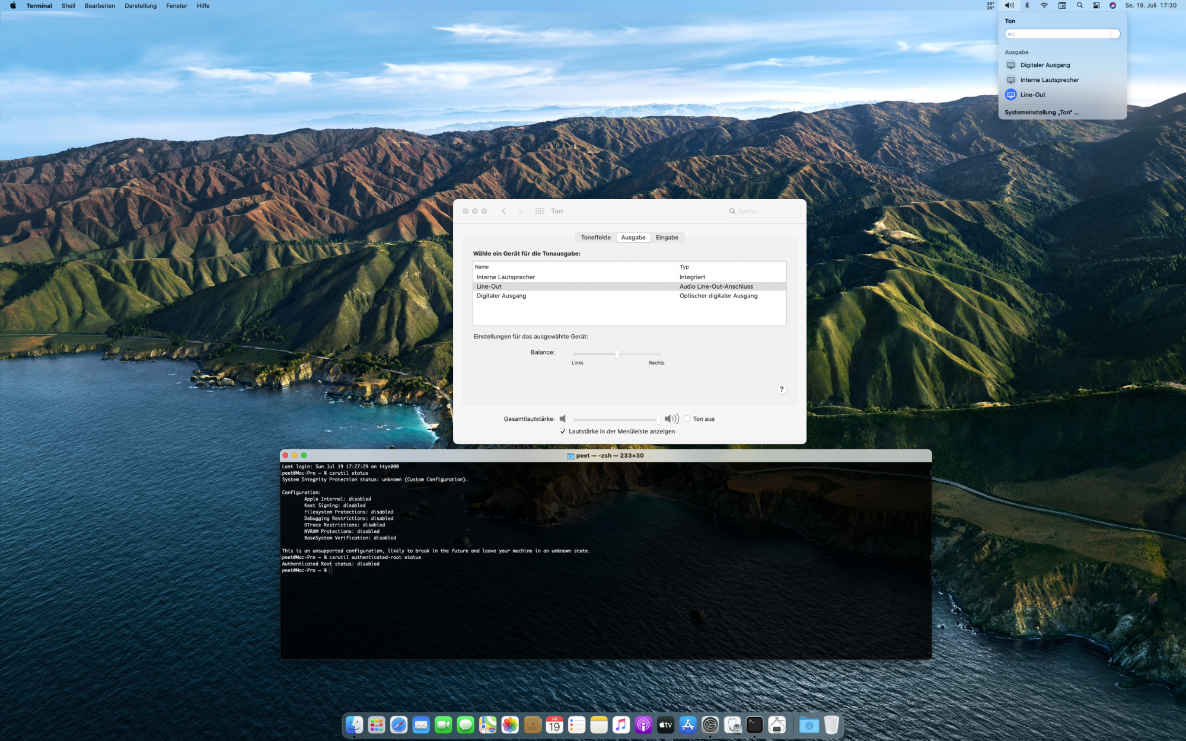This screenshot has height=741, width=1186.
Task: Open Safari from the Dock
Action: click(x=398, y=724)
